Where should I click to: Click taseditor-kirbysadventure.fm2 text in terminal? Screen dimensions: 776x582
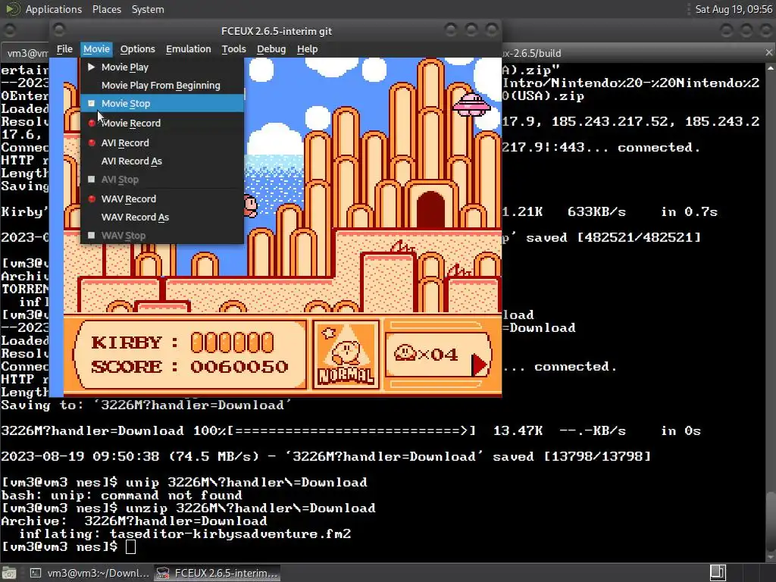[x=230, y=534]
